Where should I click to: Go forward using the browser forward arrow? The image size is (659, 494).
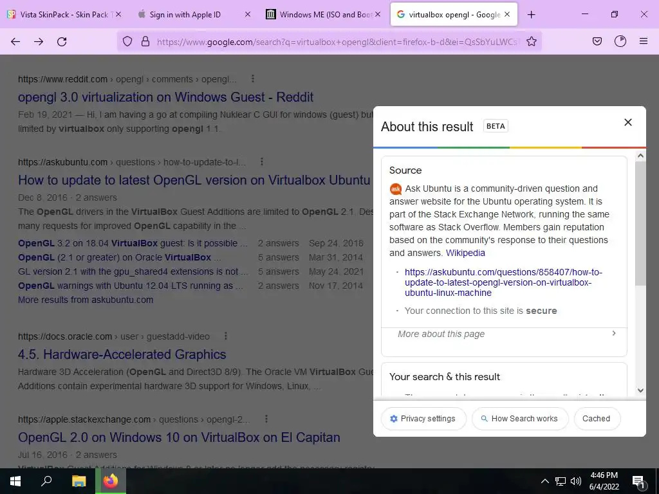(x=39, y=41)
